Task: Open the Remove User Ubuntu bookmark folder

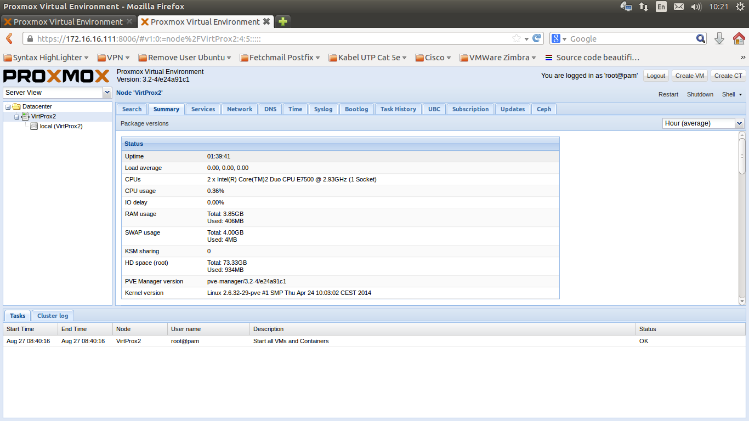Action: 184,58
